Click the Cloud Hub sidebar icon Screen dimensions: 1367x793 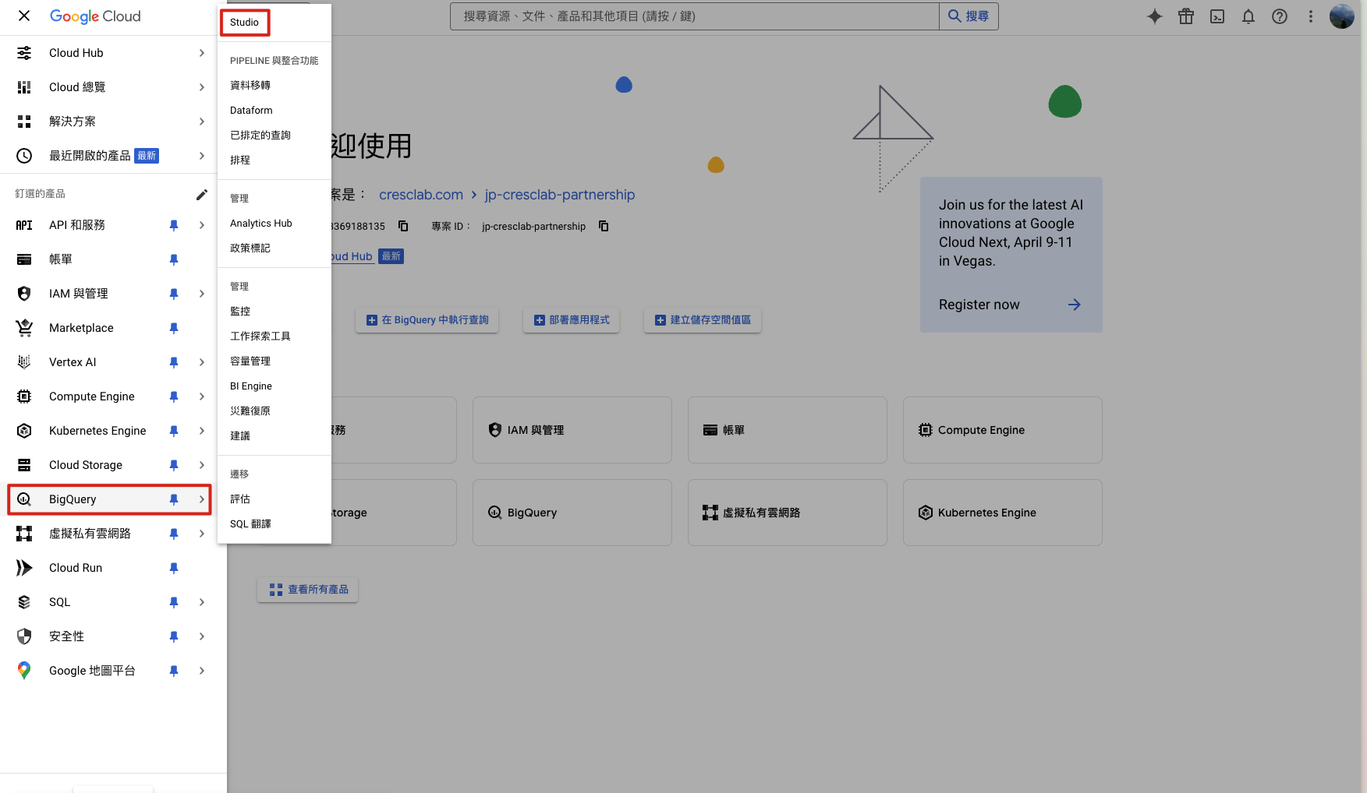pyautogui.click(x=24, y=53)
